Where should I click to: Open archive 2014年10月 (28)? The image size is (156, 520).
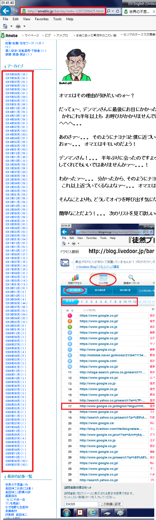pyautogui.click(x=16, y=116)
